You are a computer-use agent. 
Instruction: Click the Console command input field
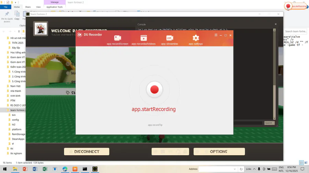(248, 123)
